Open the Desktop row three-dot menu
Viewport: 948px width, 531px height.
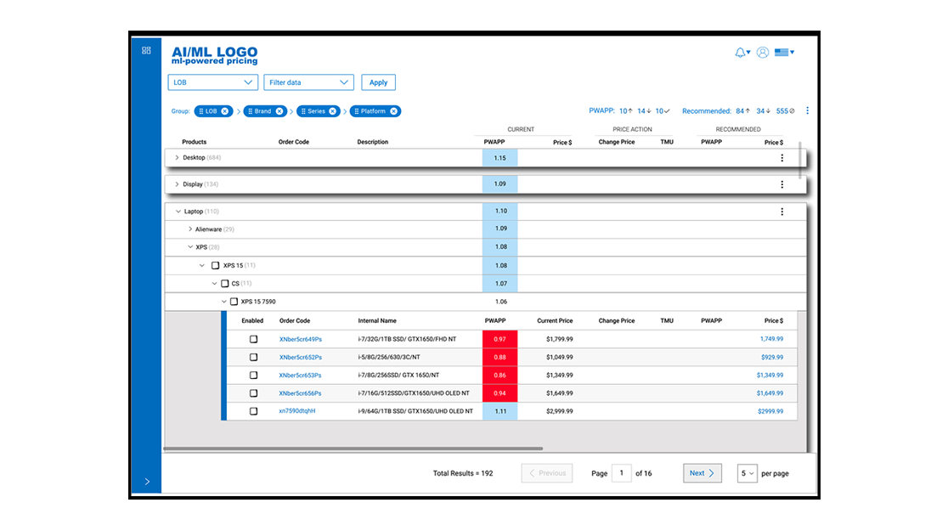tap(782, 158)
